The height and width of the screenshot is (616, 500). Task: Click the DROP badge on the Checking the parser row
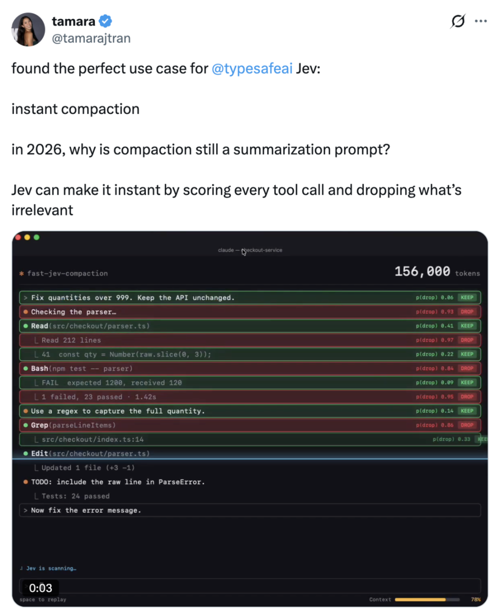467,312
